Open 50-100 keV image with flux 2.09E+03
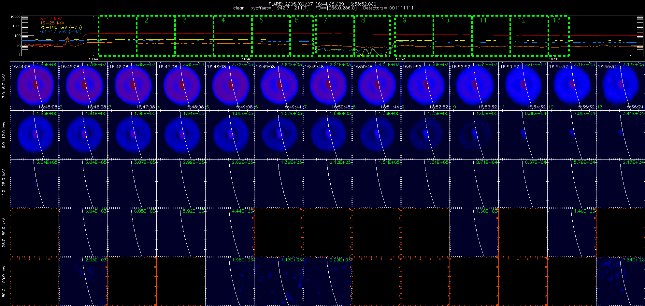Image resolution: width=645 pixels, height=306 pixels. (x=328, y=281)
